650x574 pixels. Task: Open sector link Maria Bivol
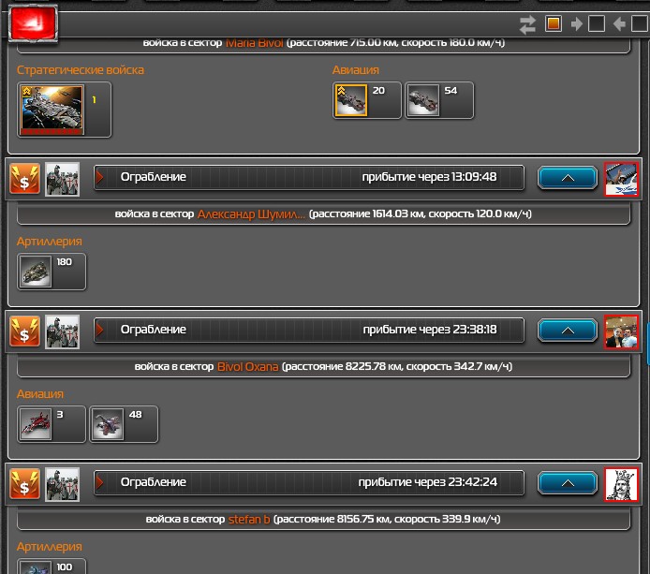(x=254, y=43)
